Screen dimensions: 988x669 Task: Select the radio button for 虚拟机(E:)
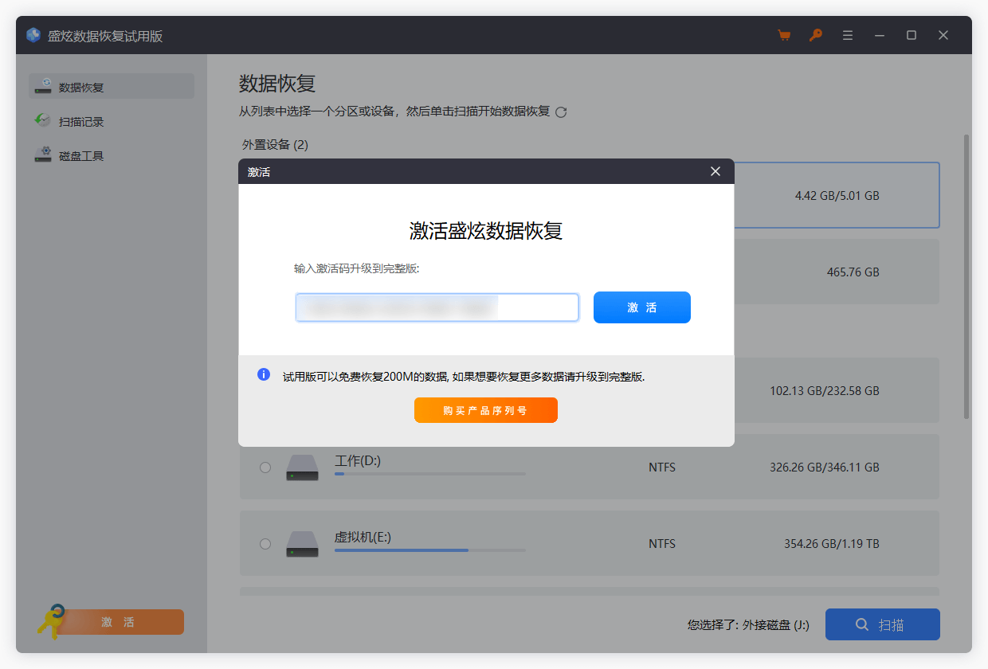265,544
